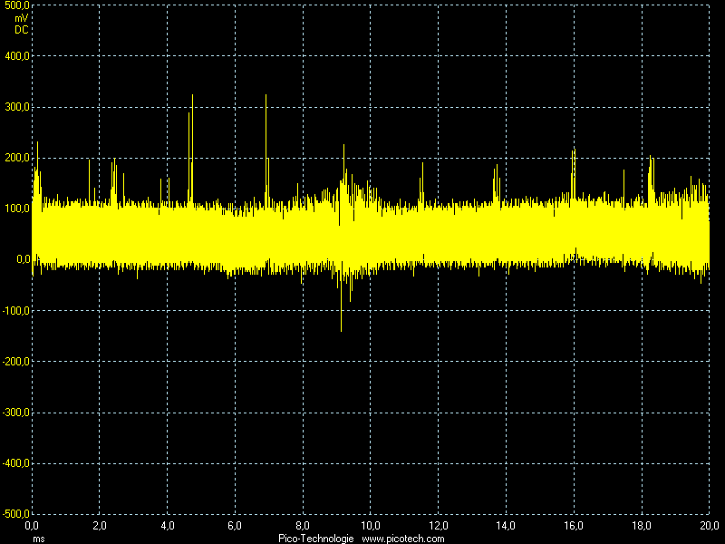Click the 8,0 time axis label
Viewport: 725px width, 544px height.
tap(303, 526)
